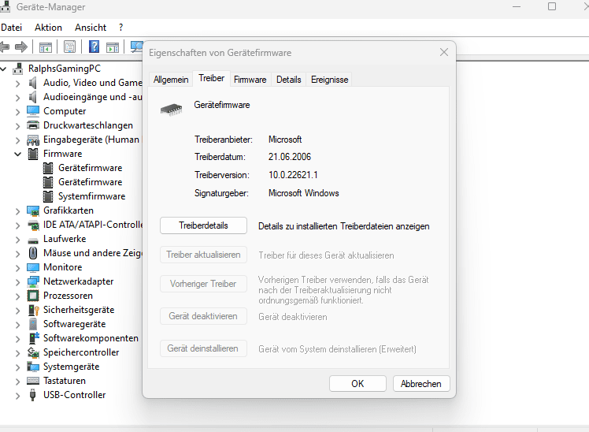The image size is (589, 432).
Task: Click the blue help question mark icon
Action: pos(94,47)
